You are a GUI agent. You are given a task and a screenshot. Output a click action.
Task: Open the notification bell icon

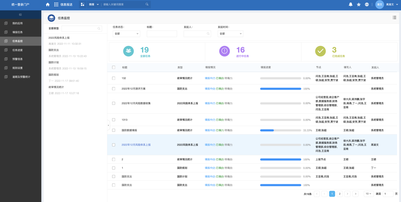click(x=351, y=4)
